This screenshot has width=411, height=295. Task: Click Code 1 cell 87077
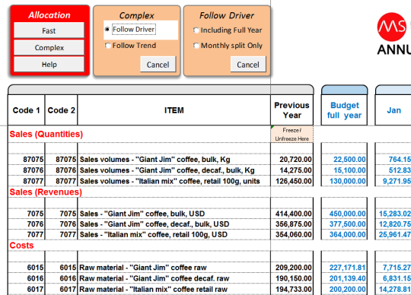pyautogui.click(x=26, y=181)
